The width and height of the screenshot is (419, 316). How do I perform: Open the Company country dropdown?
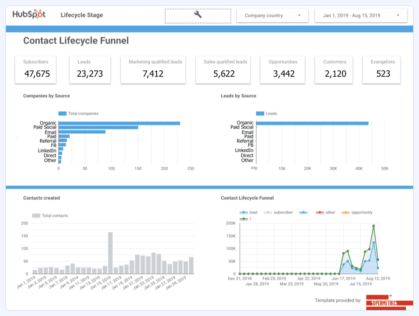(272, 15)
